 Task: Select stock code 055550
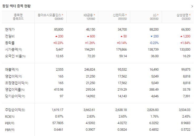[x=122, y=19]
